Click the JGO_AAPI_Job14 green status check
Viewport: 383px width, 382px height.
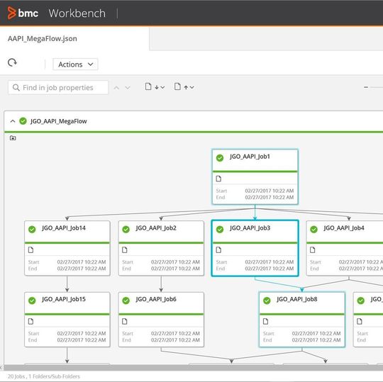[x=32, y=229]
